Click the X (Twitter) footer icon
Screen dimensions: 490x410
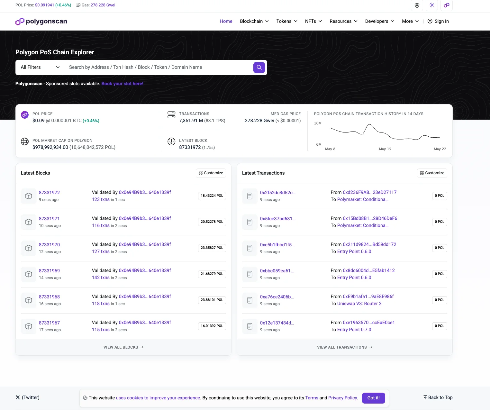pyautogui.click(x=18, y=397)
